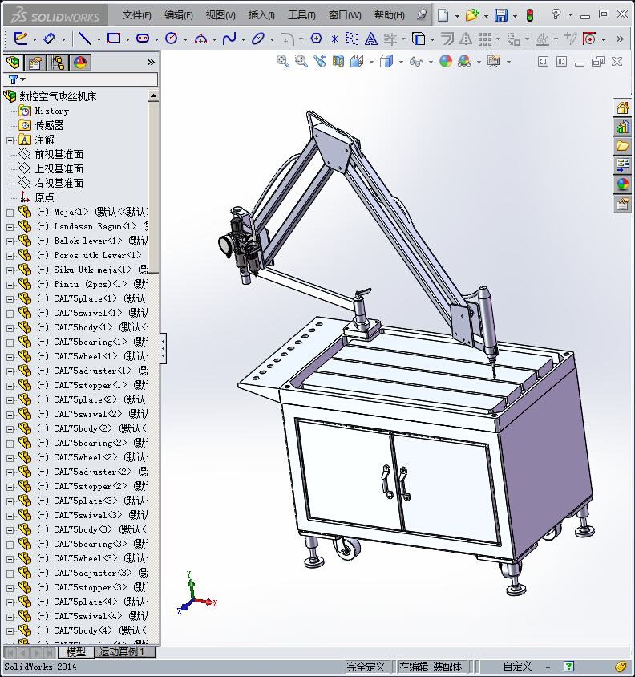This screenshot has width=635, height=677.
Task: Expand the CAL75wheel<2> node
Action: (x=10, y=458)
